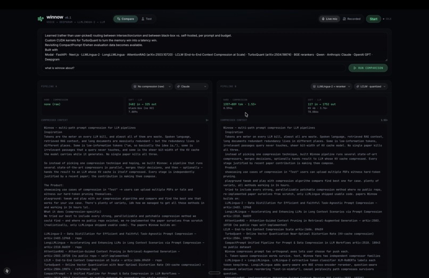Click the green Start button
This screenshot has height=278, width=429.
374,19
